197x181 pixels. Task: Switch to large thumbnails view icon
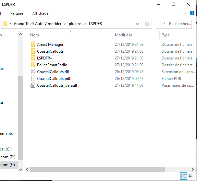coord(191,176)
